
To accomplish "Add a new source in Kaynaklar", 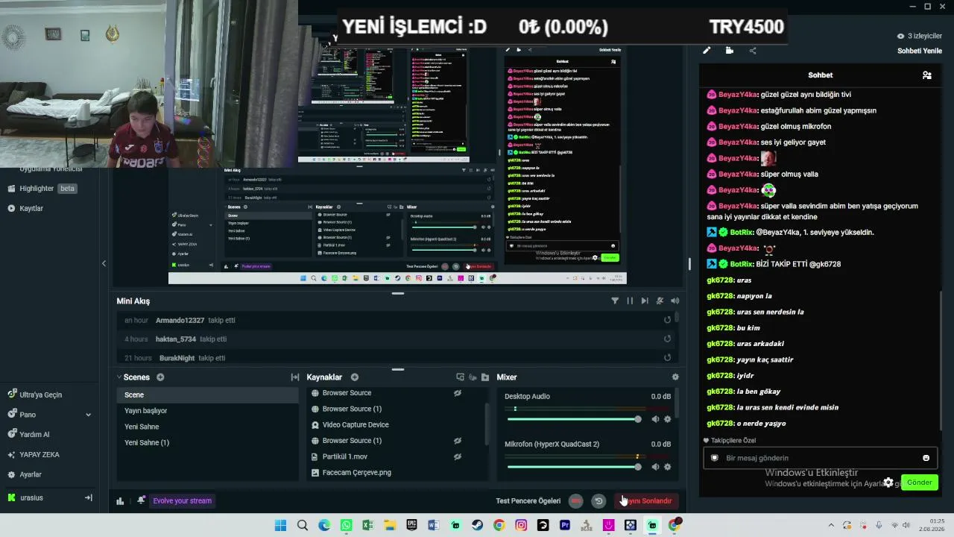I will pos(355,377).
